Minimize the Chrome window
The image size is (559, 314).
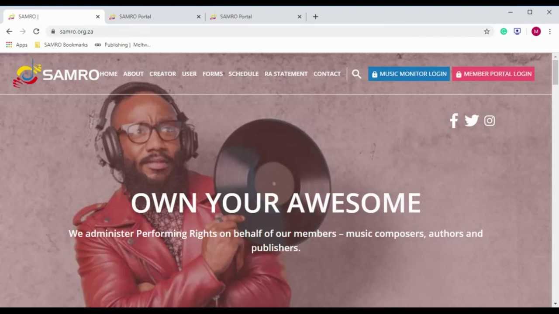tap(510, 12)
